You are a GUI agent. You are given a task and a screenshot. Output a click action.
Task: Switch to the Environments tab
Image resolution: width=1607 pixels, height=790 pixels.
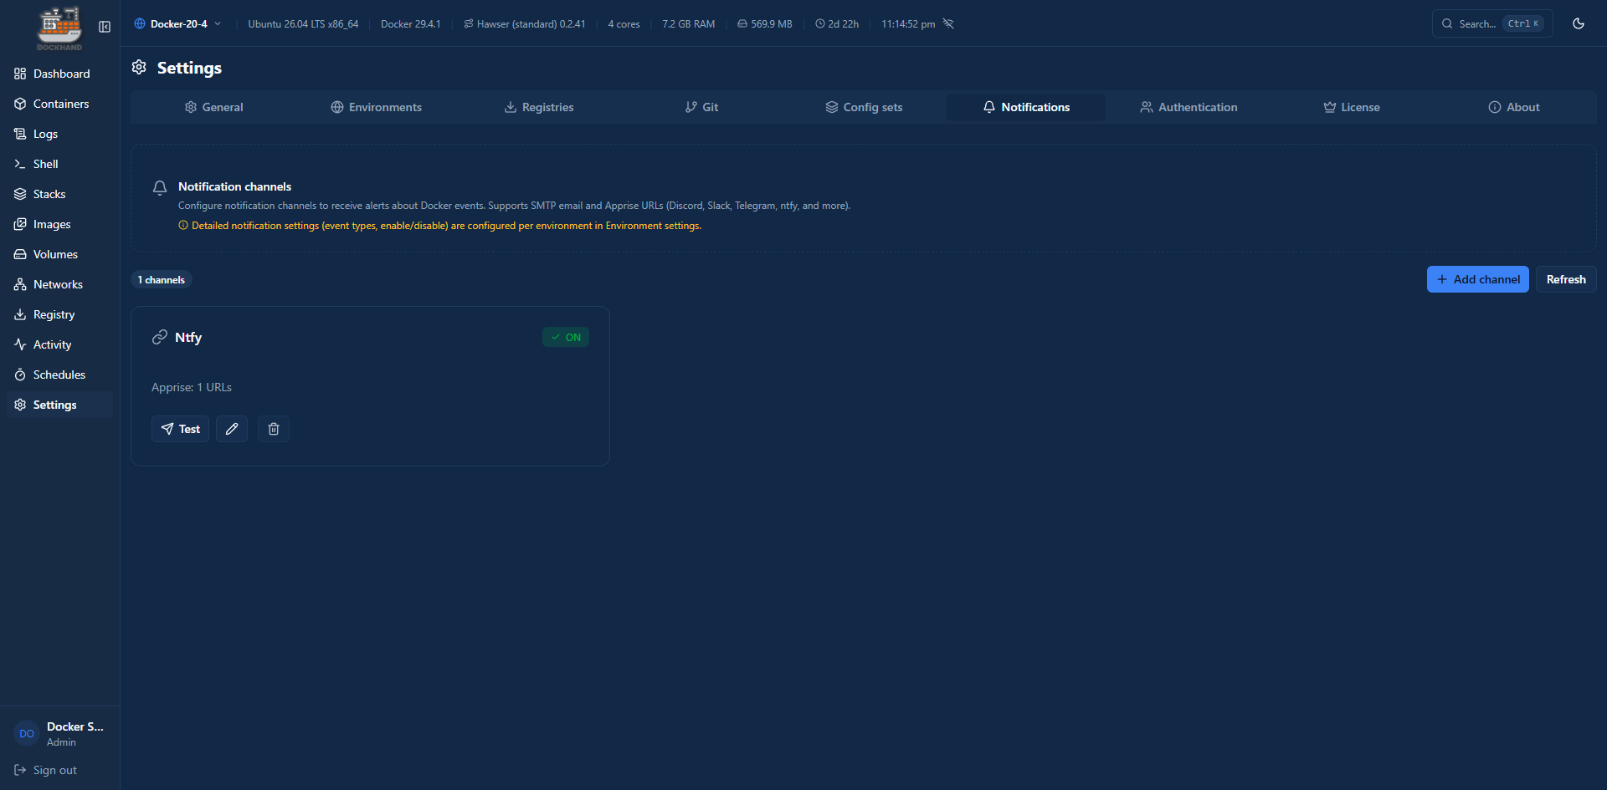(376, 107)
